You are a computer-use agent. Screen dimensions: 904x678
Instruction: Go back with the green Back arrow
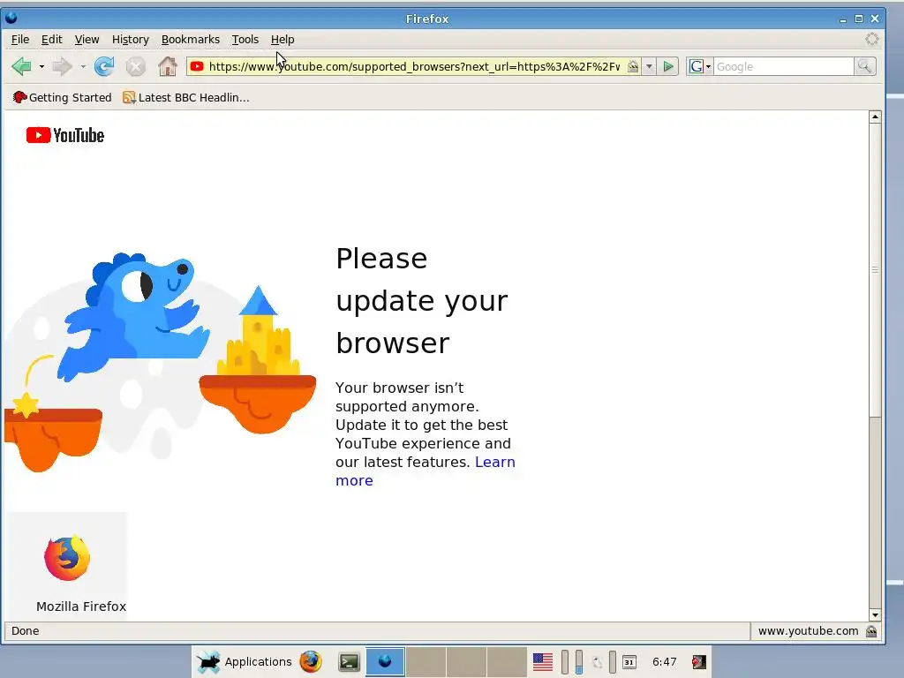(21, 66)
